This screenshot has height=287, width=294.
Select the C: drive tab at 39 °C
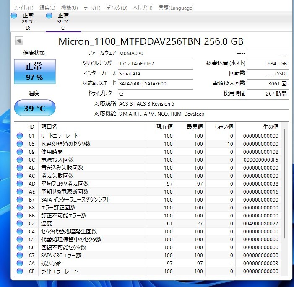(63, 21)
